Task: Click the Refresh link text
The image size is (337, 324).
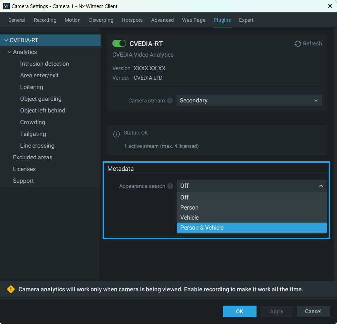Action: click(312, 44)
